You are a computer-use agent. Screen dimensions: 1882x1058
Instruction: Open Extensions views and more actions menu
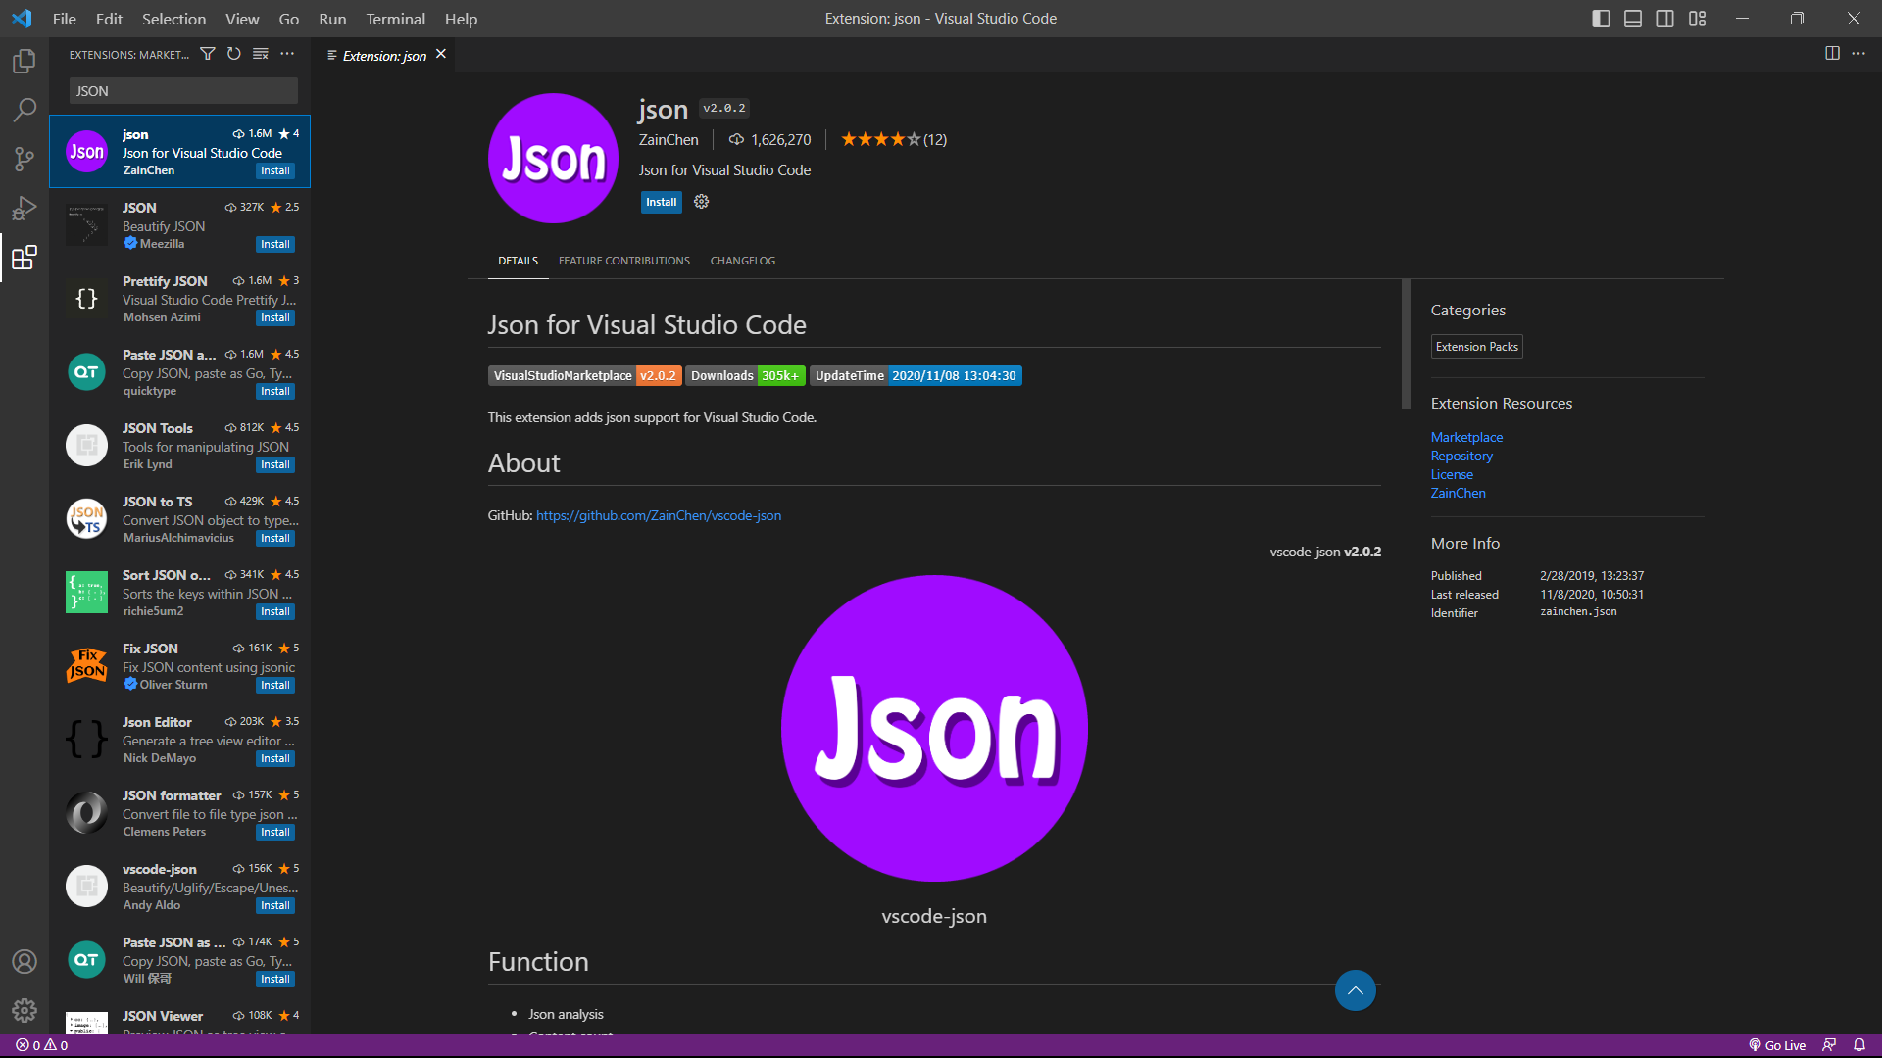click(x=287, y=54)
